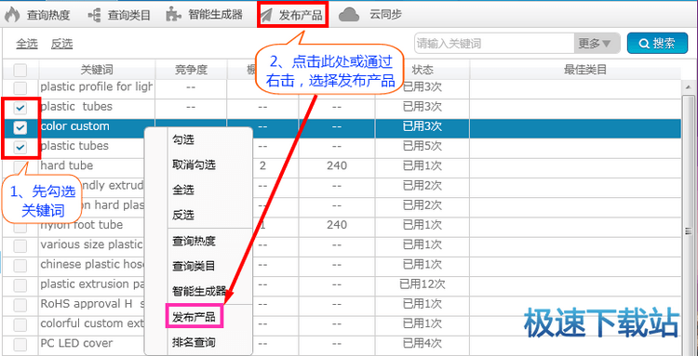This screenshot has width=698, height=356.
Task: Check the PC LED cover row checkbox
Action: pos(20,344)
